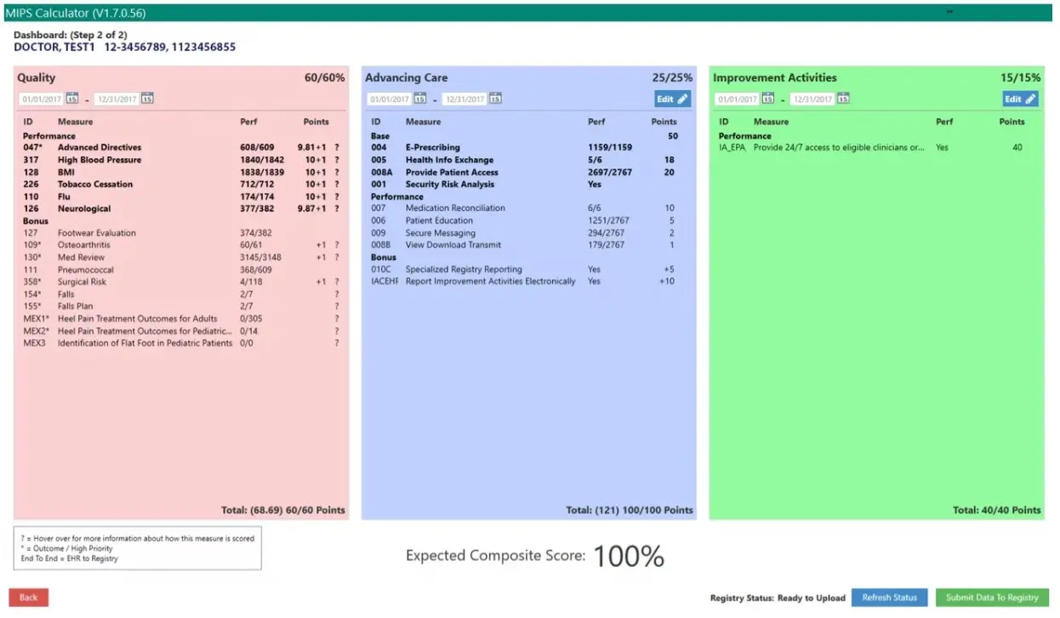The width and height of the screenshot is (1060, 618).
Task: Click the question mark beside Surgical Risk
Action: 337,281
